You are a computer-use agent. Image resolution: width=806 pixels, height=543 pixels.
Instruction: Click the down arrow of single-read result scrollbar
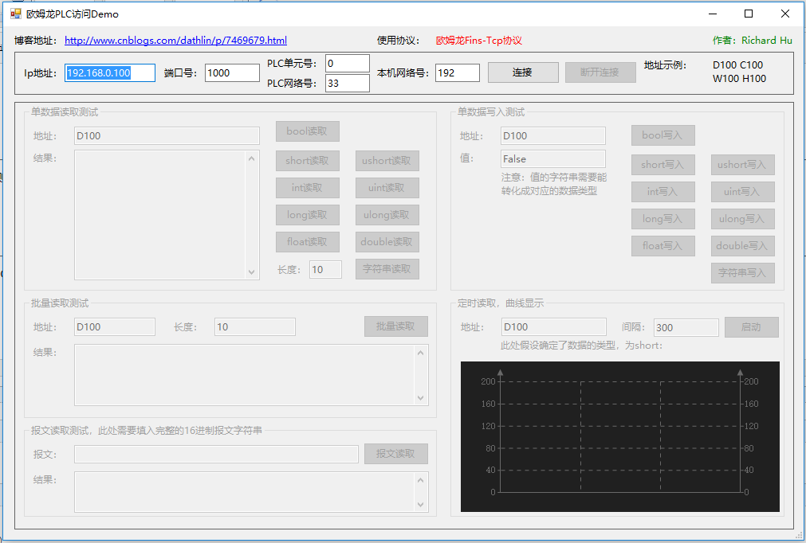251,272
